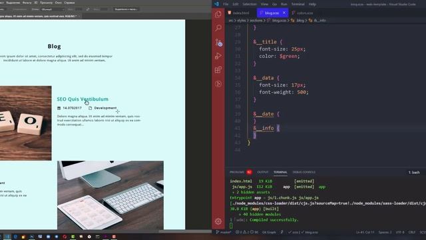Click the 'Development' category label in mockup

coord(105,108)
